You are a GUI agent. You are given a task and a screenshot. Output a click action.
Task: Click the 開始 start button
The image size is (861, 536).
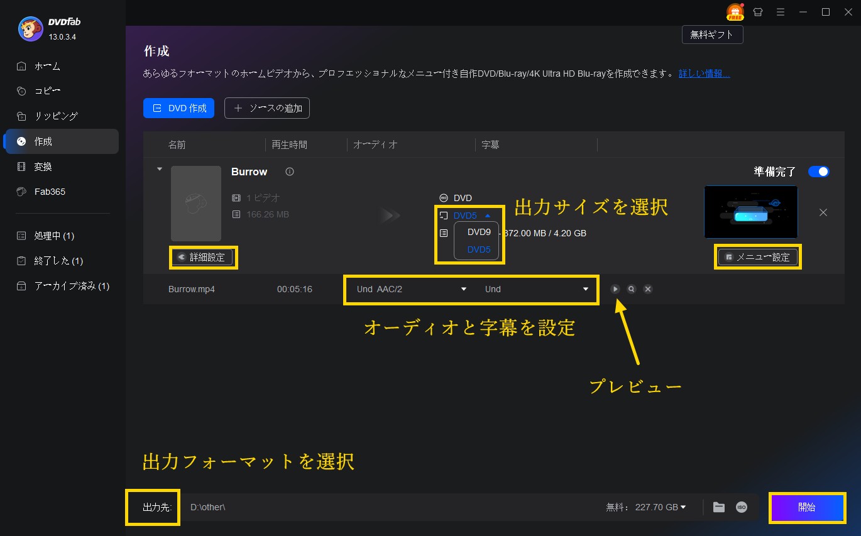tap(807, 507)
